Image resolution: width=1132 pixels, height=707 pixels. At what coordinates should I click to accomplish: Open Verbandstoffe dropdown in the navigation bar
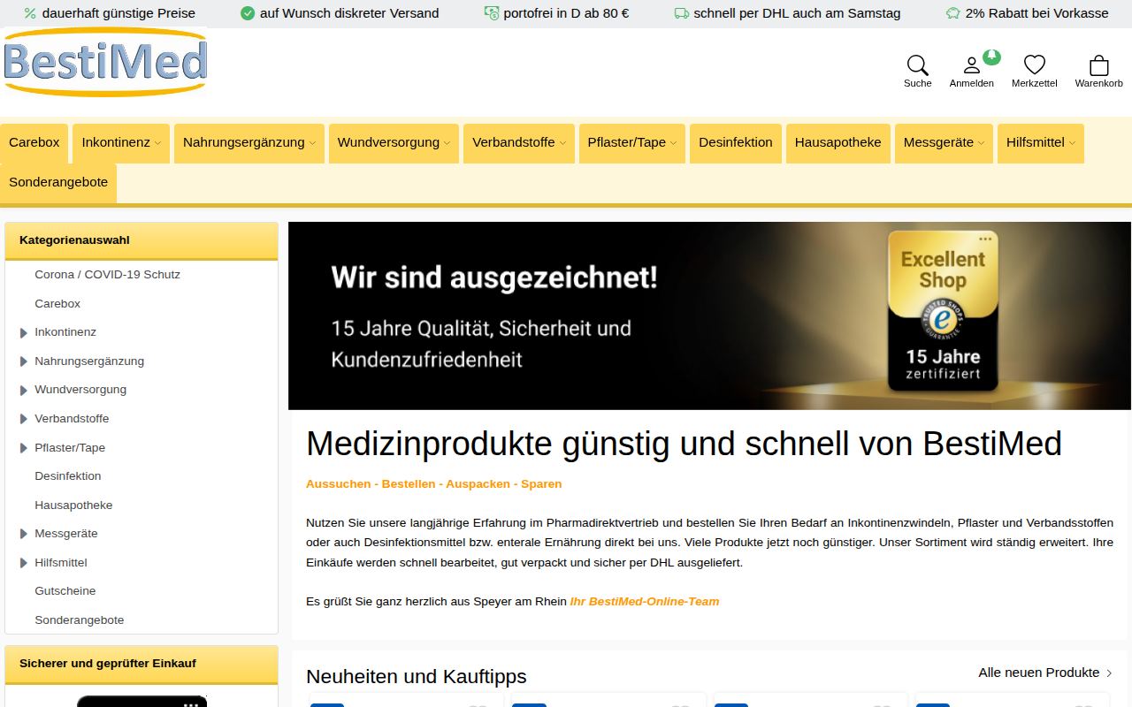pos(519,143)
